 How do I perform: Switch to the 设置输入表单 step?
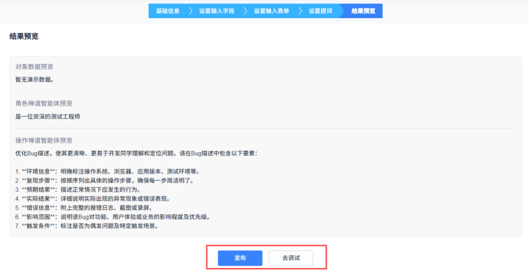click(x=271, y=11)
